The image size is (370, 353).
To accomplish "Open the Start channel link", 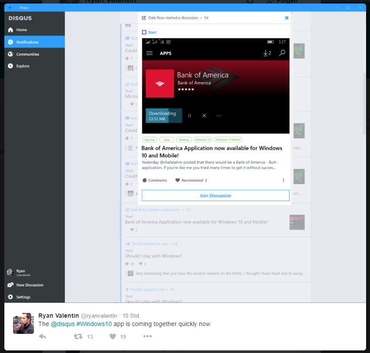I will [x=152, y=32].
